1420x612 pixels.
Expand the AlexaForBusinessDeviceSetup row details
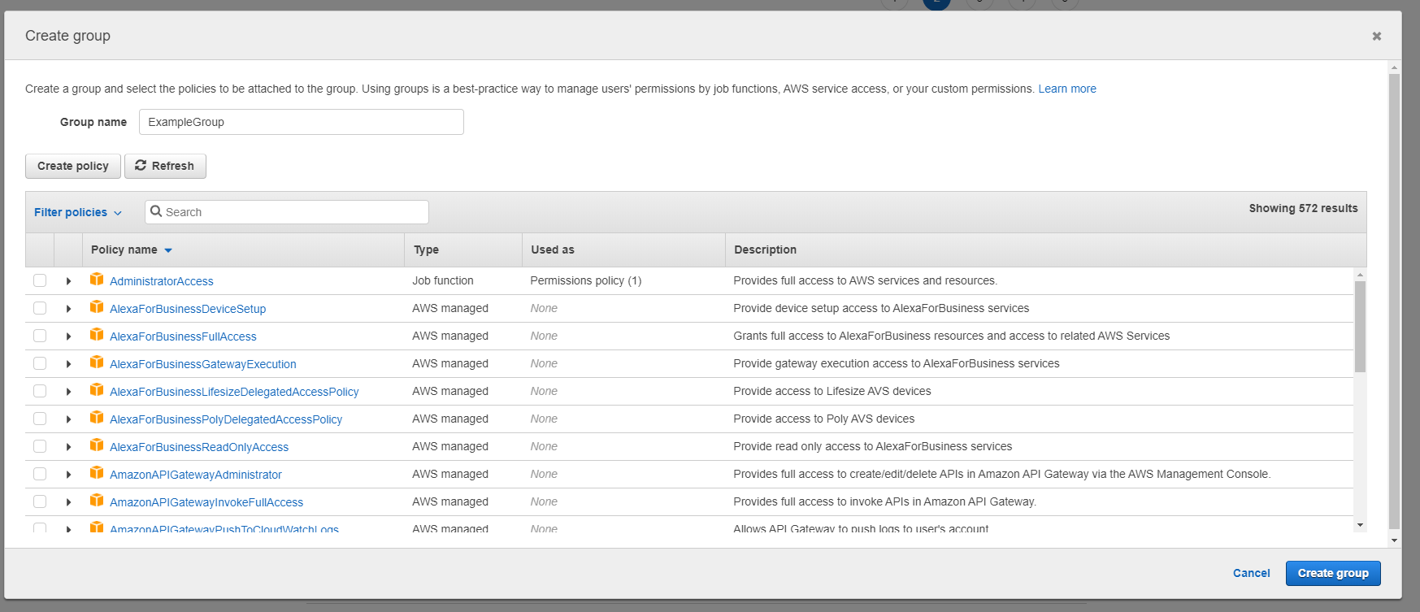pyautogui.click(x=68, y=309)
